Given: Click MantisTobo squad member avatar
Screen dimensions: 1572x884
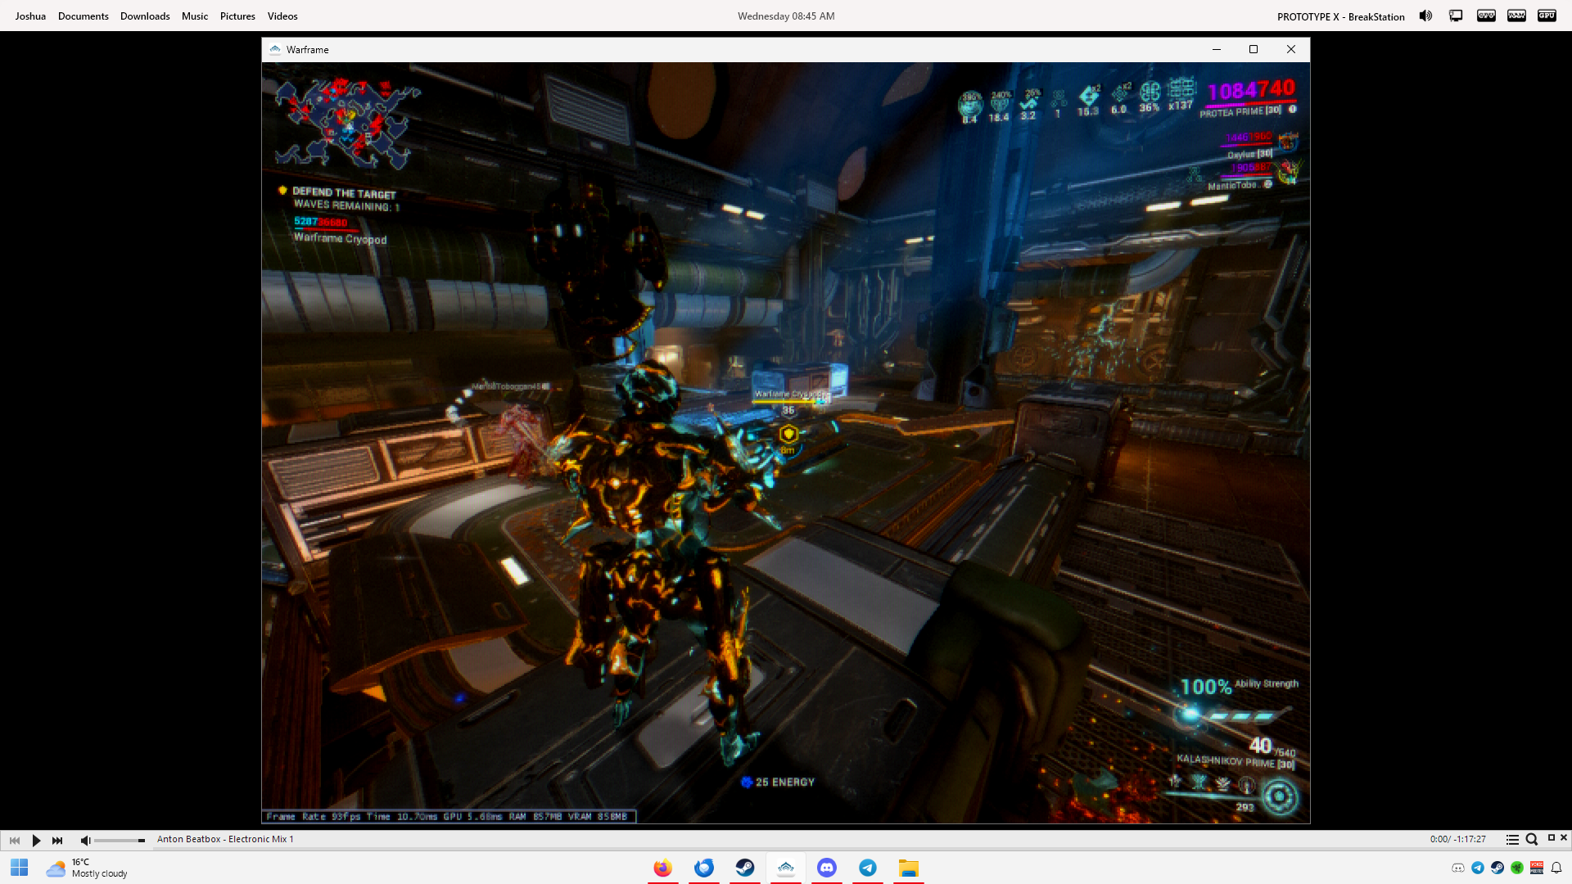Looking at the screenshot, I should pyautogui.click(x=1289, y=171).
